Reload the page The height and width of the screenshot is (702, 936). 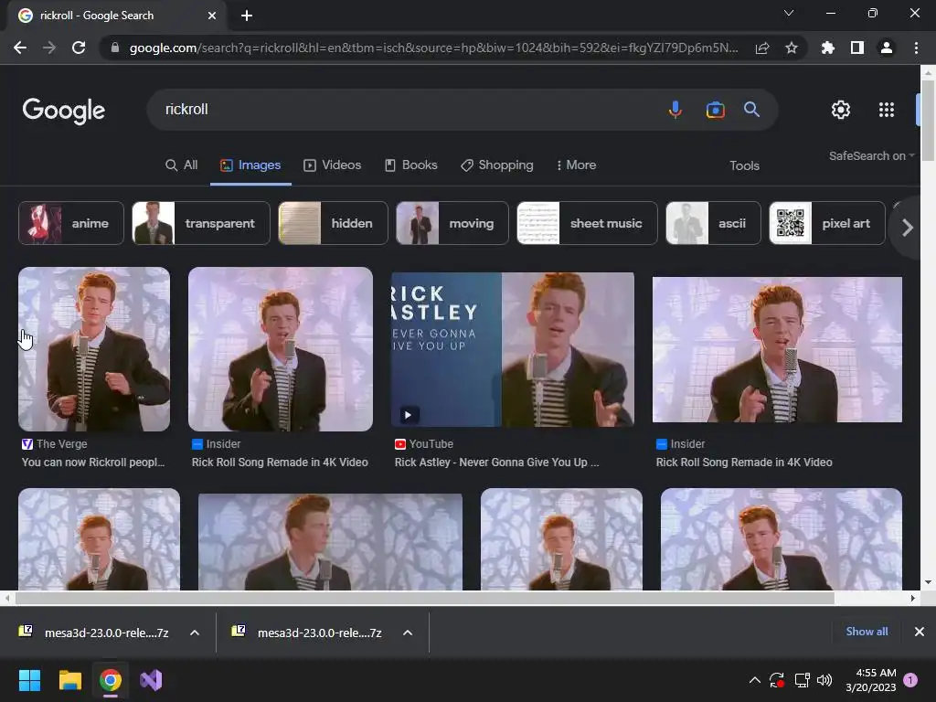79,48
